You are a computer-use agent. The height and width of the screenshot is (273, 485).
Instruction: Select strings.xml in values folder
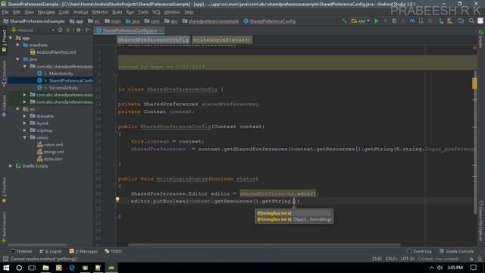[54, 152]
